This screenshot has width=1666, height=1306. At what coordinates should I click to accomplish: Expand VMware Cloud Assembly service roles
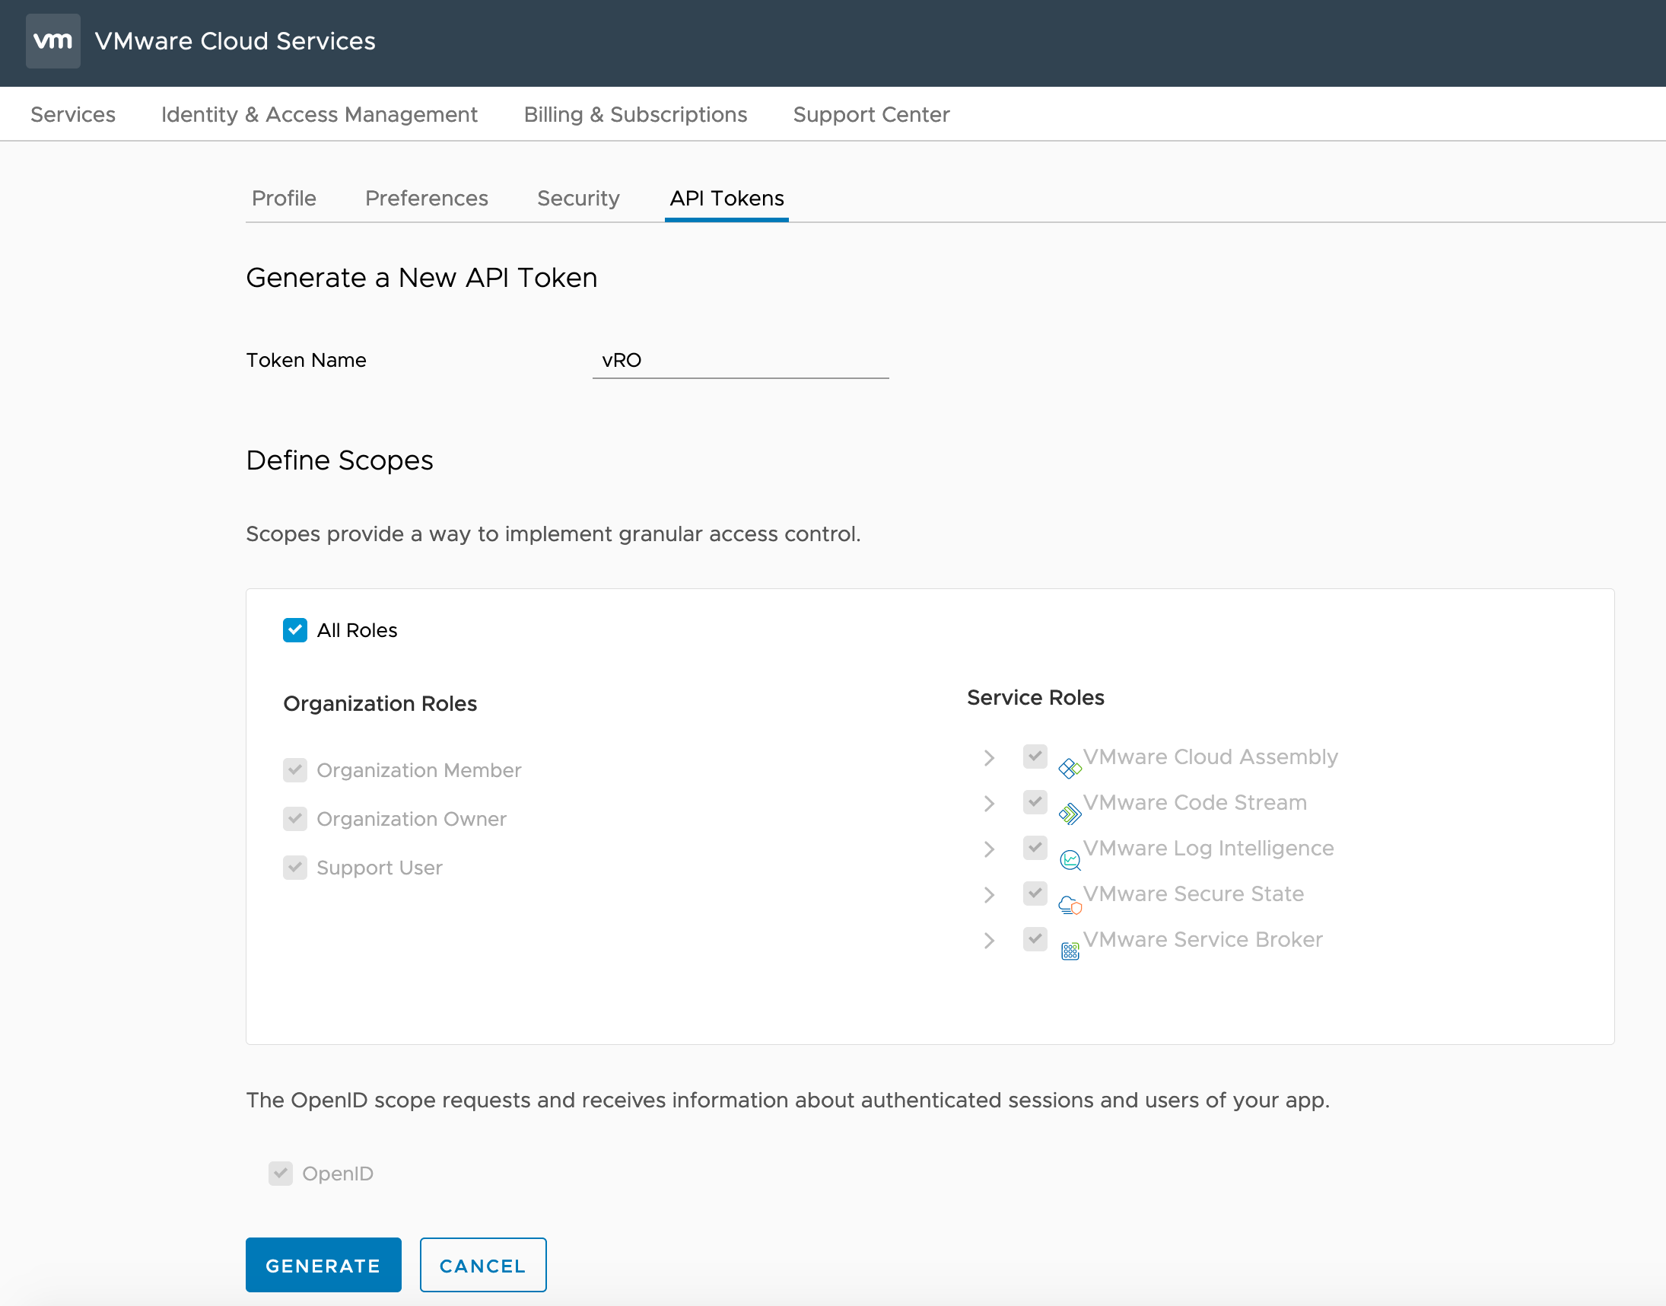(x=989, y=757)
